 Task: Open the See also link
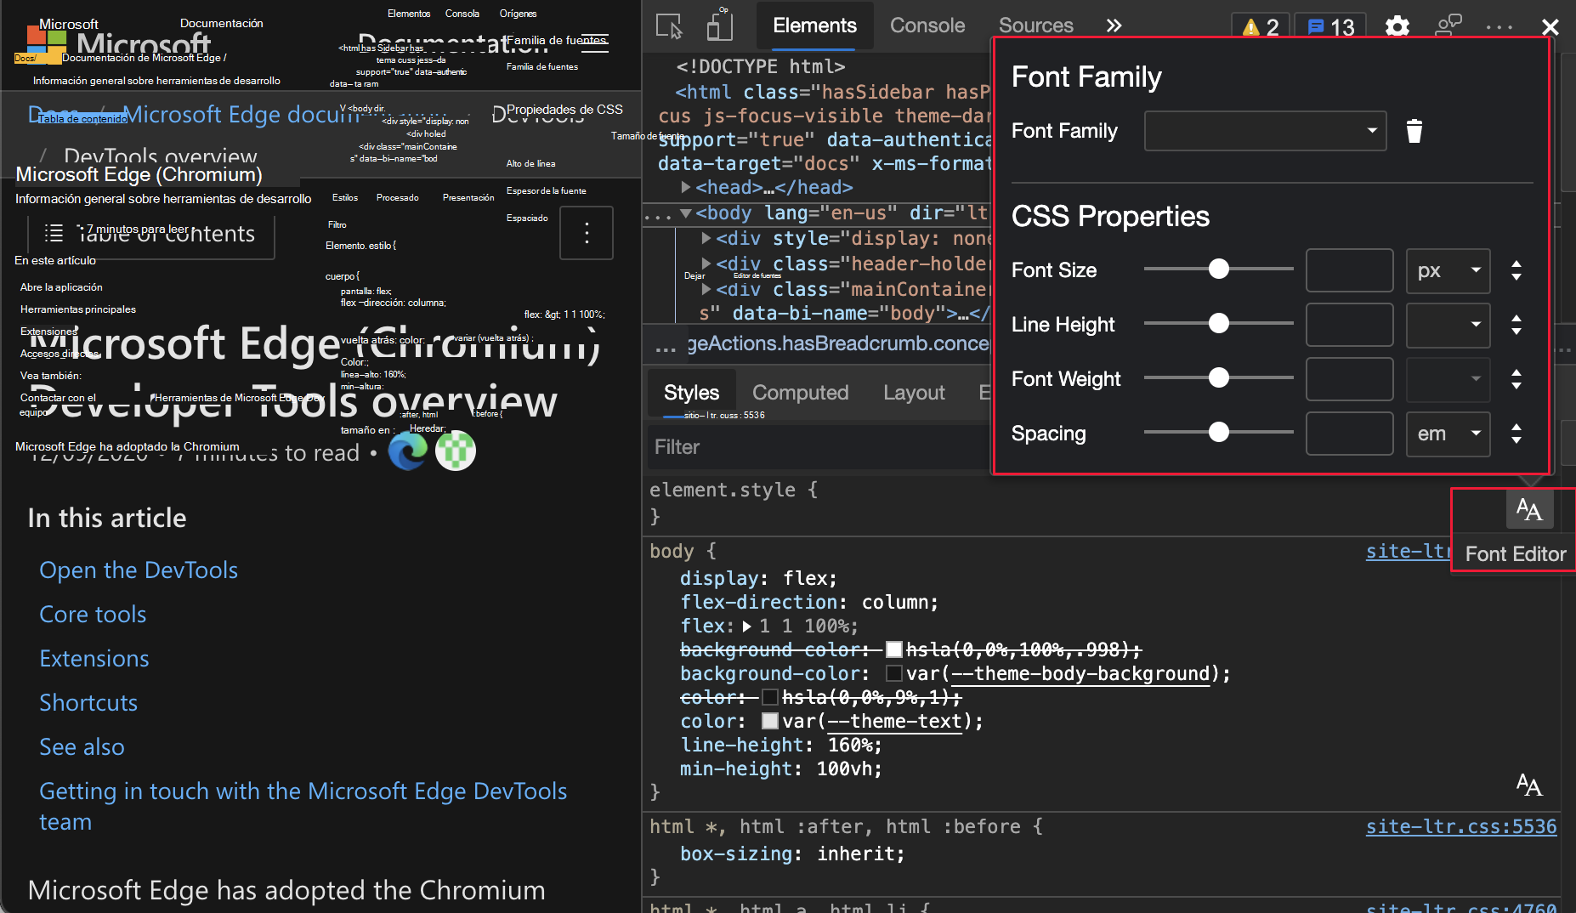pos(82,746)
